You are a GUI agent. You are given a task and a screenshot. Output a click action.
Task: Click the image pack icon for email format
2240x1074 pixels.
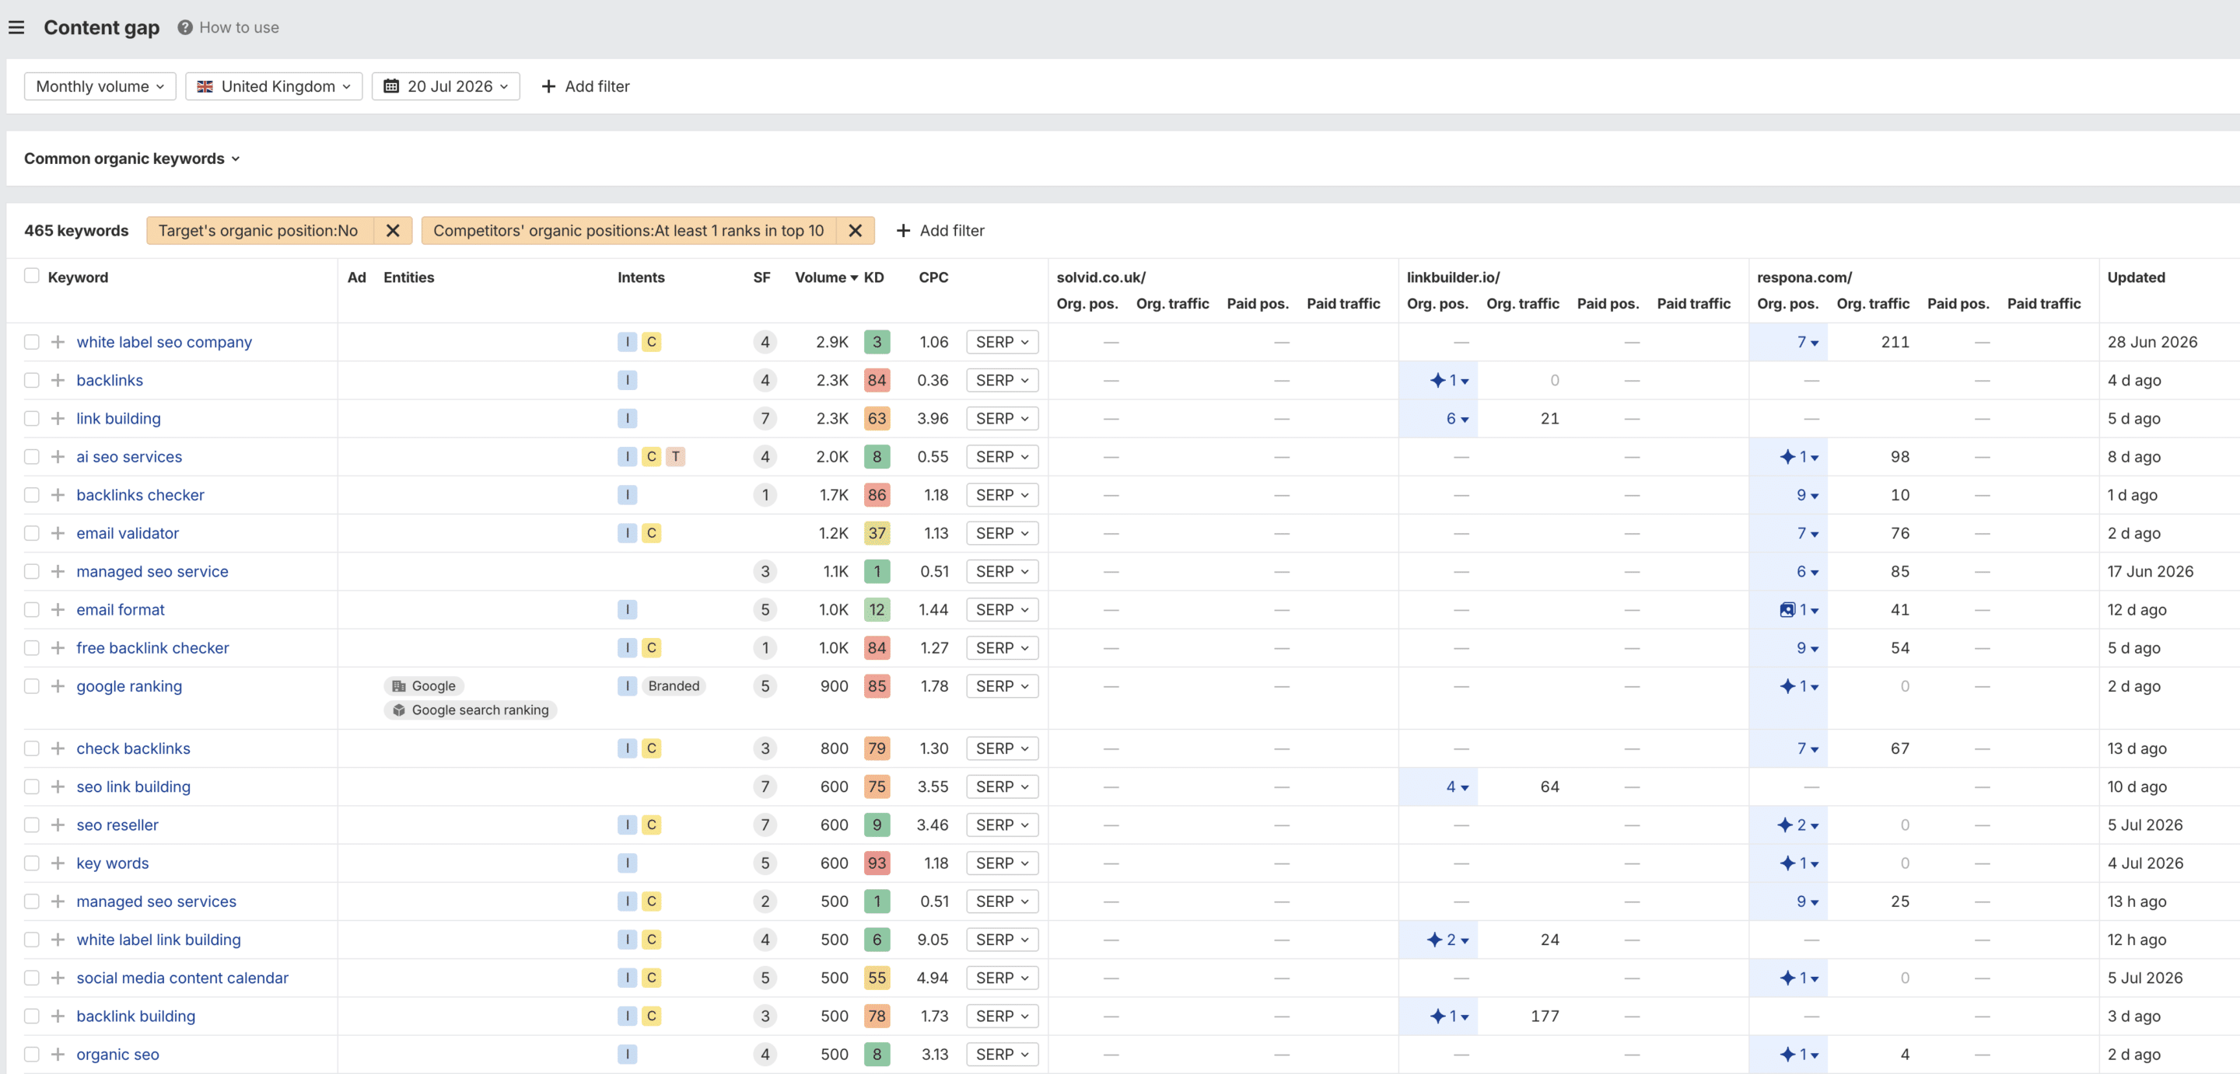(1787, 609)
